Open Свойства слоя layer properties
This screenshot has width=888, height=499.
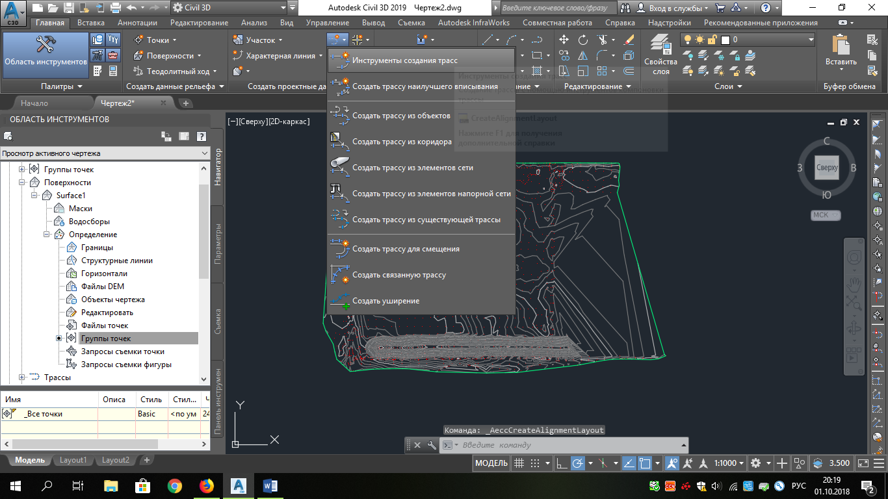pyautogui.click(x=660, y=52)
